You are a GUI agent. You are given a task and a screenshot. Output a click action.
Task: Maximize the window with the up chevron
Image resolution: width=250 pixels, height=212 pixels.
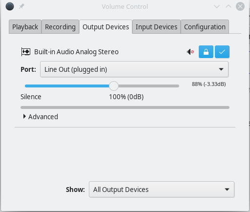tap(229, 6)
